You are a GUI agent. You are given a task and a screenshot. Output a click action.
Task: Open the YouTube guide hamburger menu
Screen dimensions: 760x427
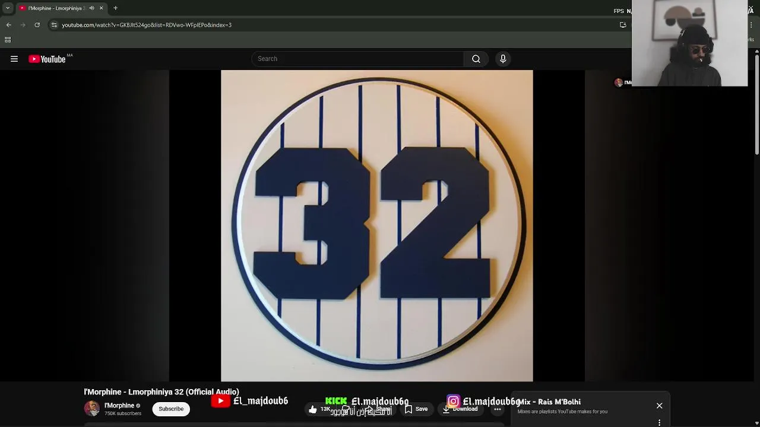(x=14, y=59)
